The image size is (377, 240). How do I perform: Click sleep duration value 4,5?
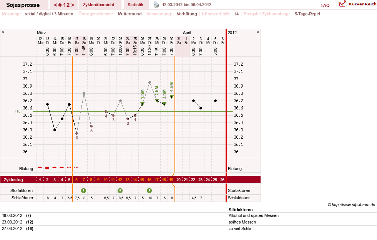pyautogui.click(x=194, y=198)
